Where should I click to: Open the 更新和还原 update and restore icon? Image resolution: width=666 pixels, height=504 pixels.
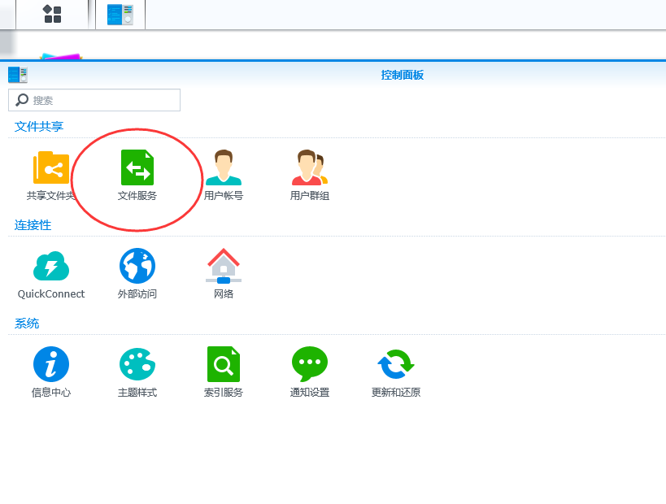[x=396, y=364]
